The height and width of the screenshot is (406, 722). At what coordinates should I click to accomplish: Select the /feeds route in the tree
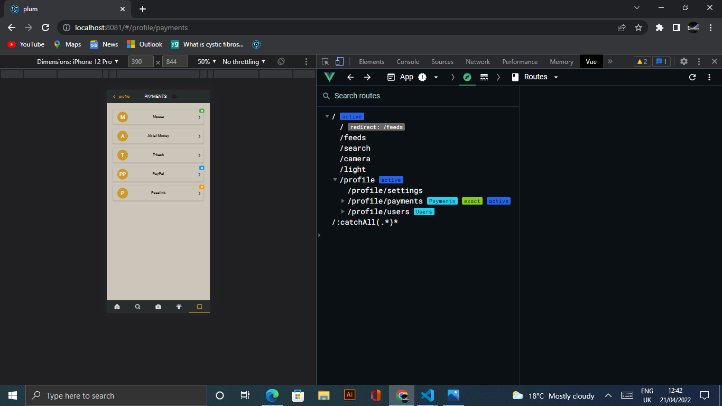pyautogui.click(x=353, y=138)
